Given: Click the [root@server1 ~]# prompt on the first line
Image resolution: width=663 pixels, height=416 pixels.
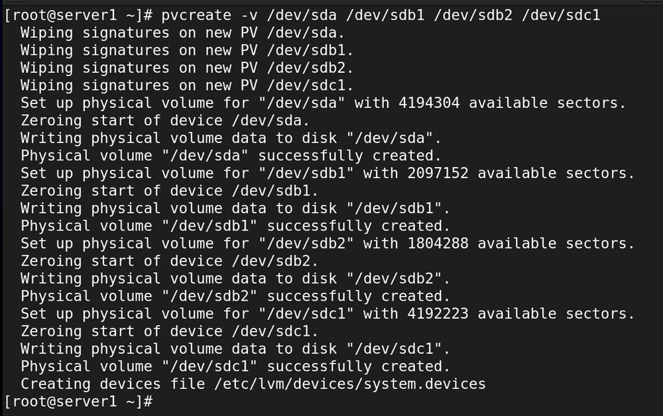Looking at the screenshot, I should click(78, 16).
